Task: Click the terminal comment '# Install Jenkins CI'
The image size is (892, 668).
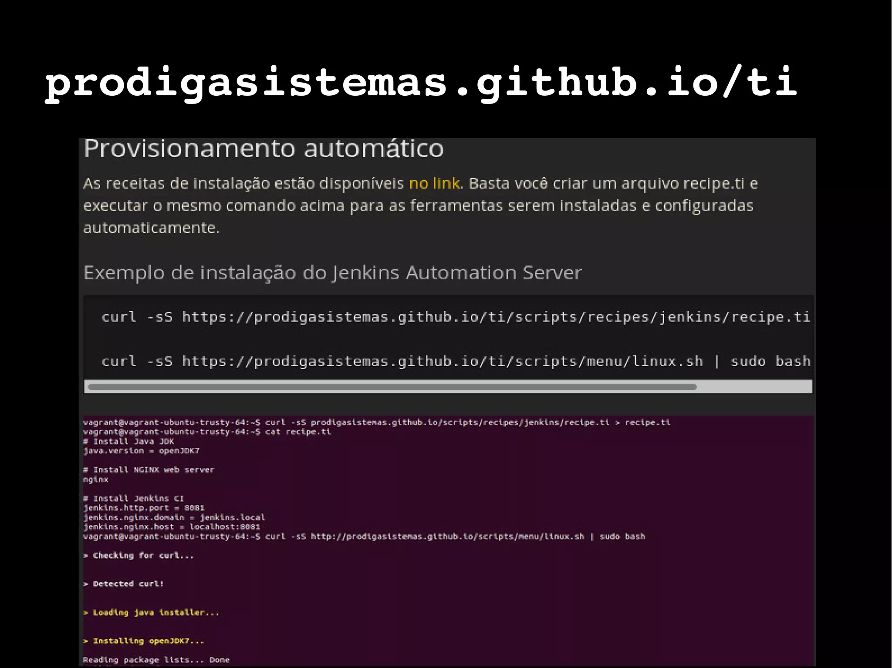Action: [x=134, y=498]
